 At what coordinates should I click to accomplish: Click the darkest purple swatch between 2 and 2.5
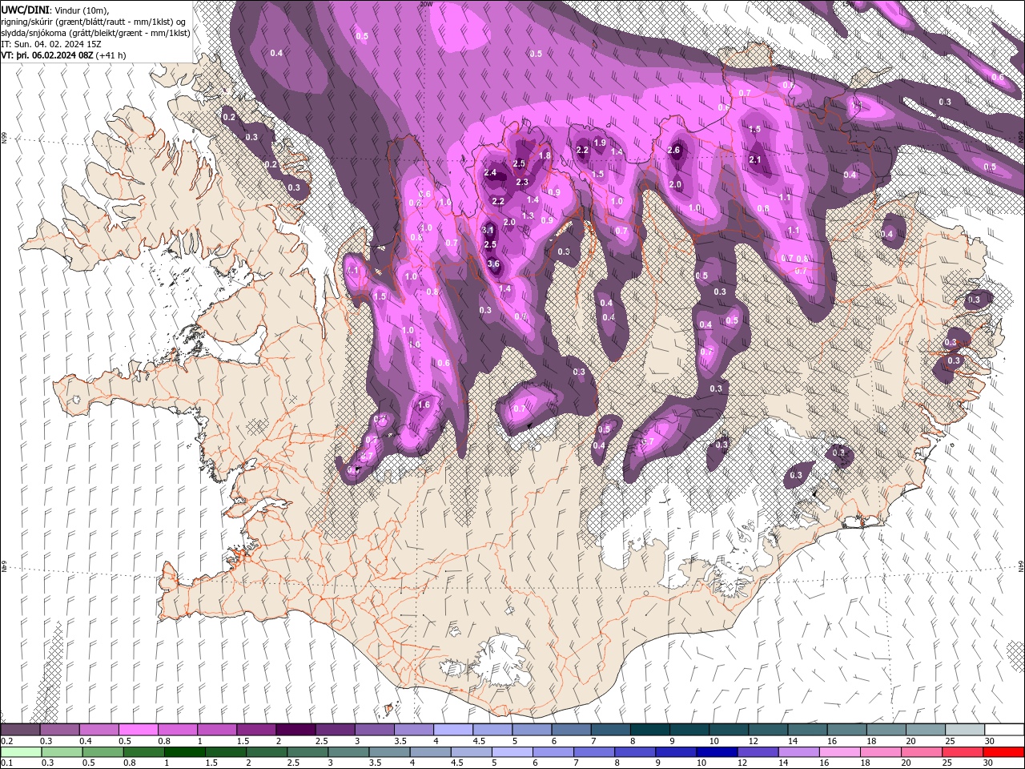pyautogui.click(x=295, y=730)
